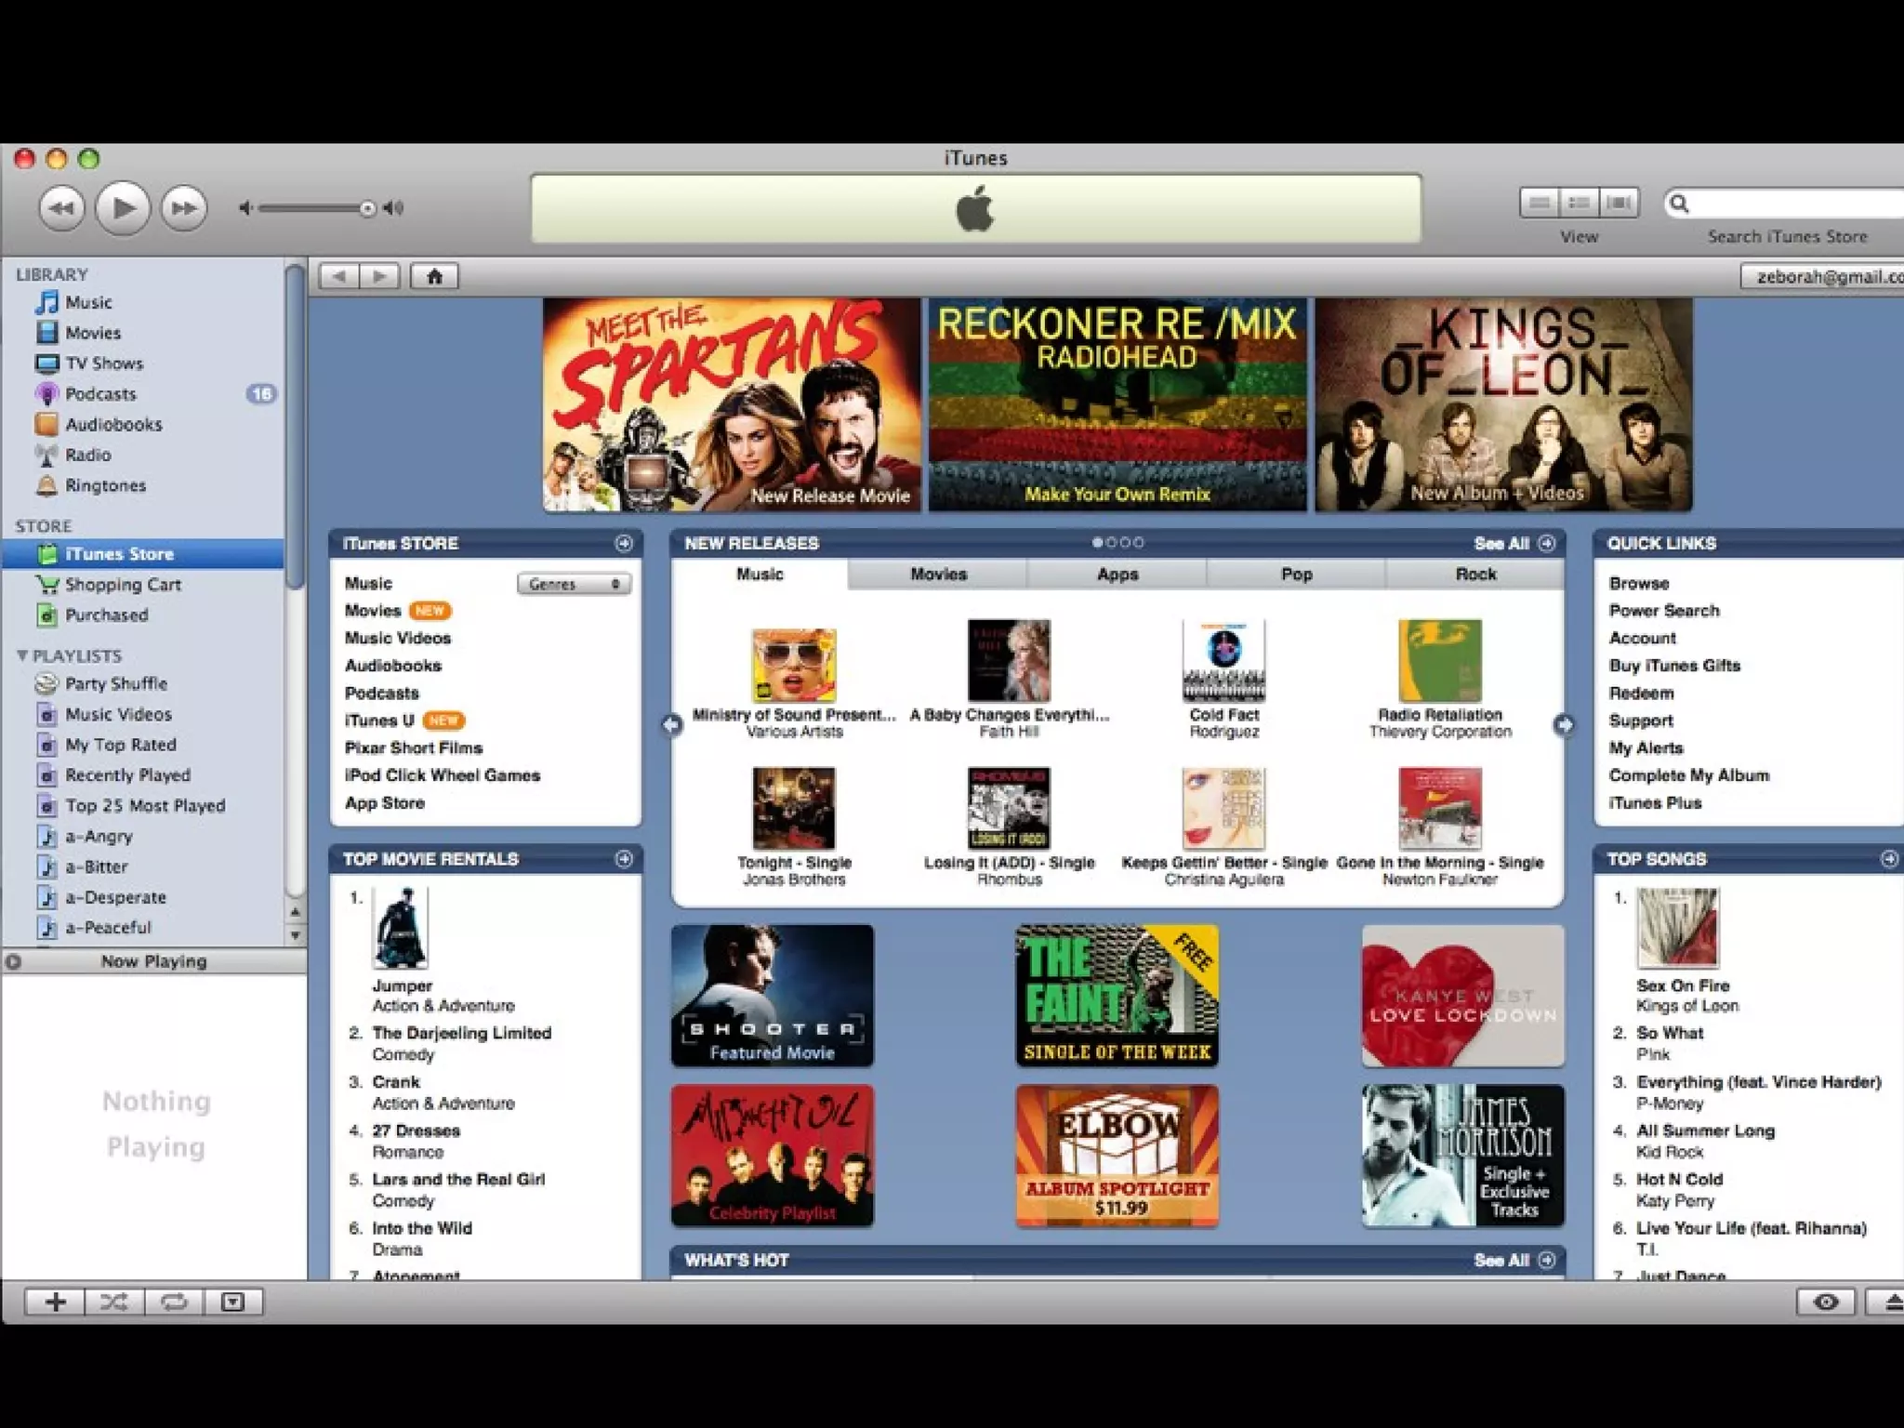Image resolution: width=1904 pixels, height=1428 pixels.
Task: Open the Genres dropdown
Action: pyautogui.click(x=574, y=584)
